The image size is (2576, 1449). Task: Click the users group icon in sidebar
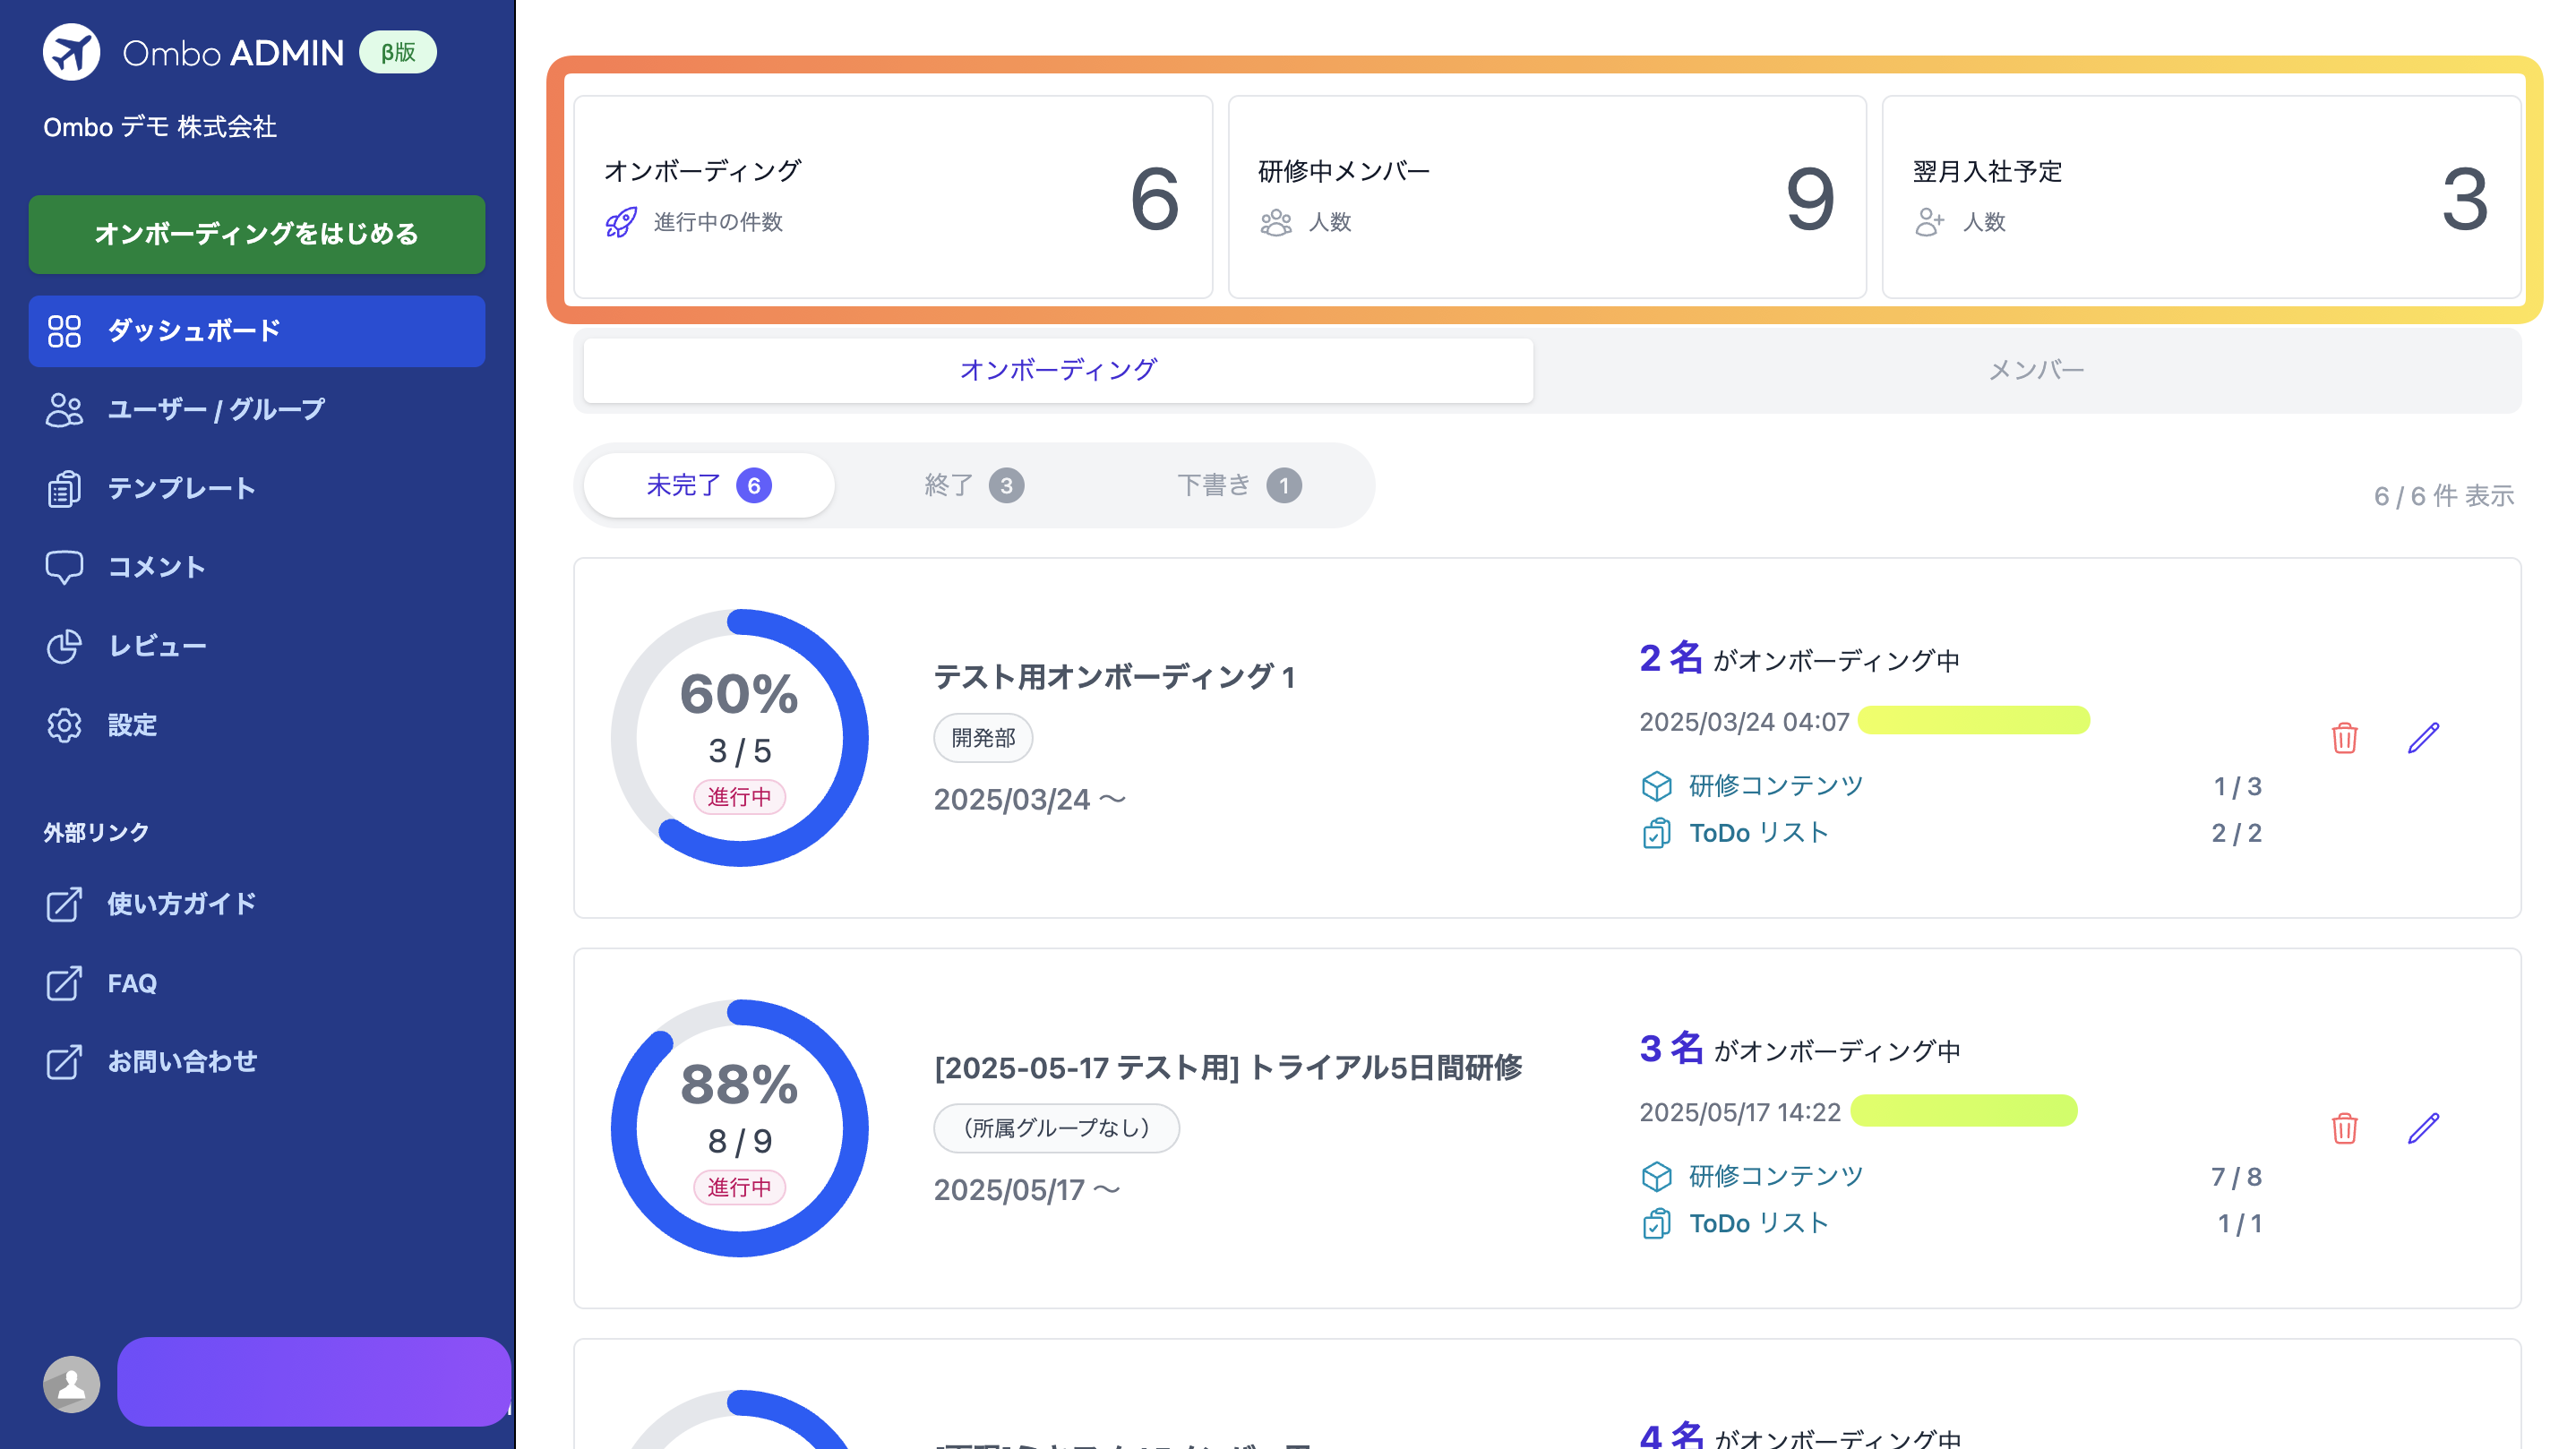64,410
